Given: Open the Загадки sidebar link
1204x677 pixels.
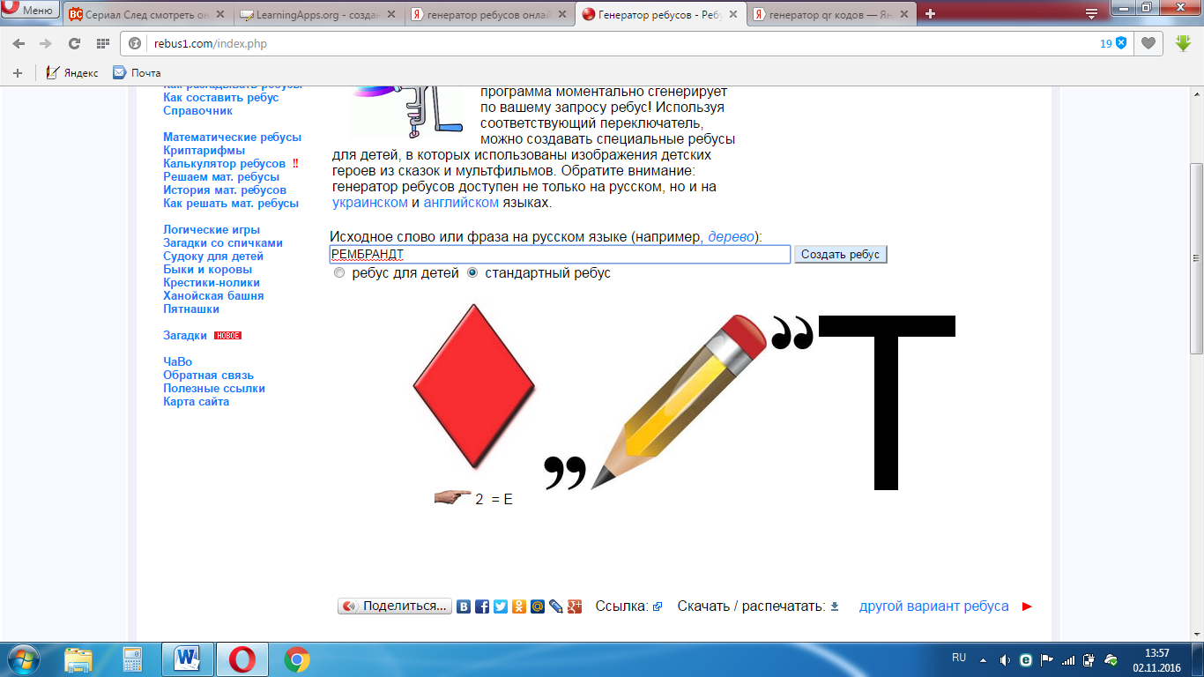Looking at the screenshot, I should coord(185,336).
